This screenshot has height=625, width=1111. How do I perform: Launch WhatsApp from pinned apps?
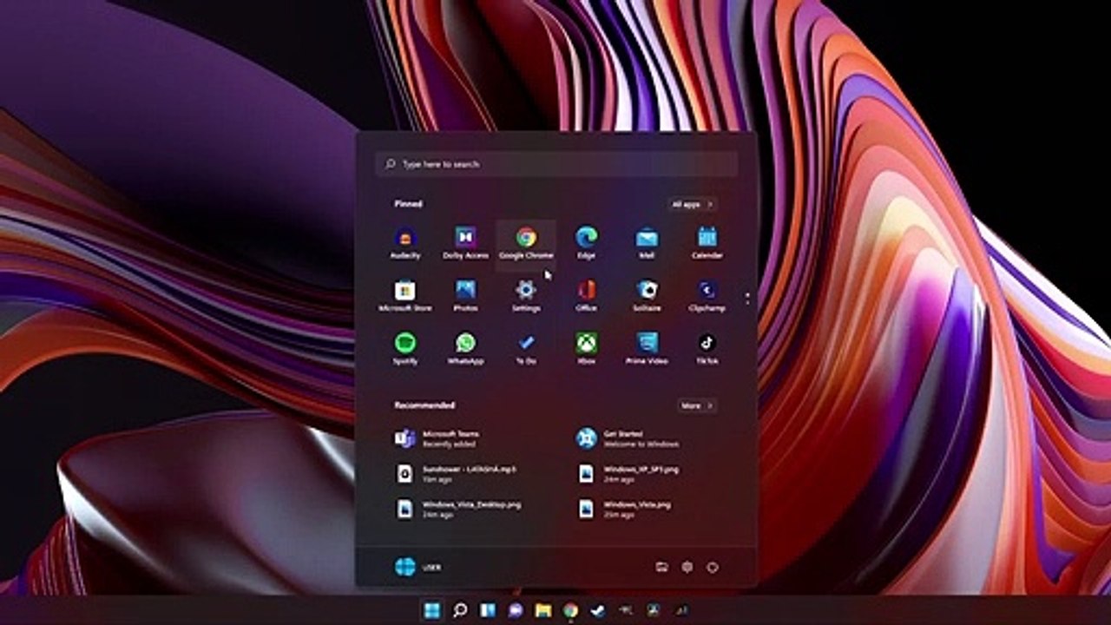pos(465,348)
